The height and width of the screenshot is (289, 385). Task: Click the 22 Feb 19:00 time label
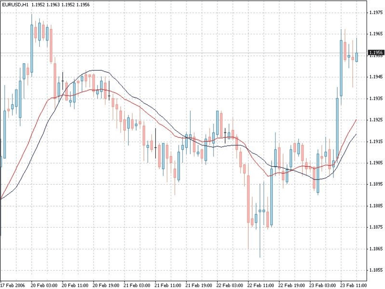[x=292, y=285]
